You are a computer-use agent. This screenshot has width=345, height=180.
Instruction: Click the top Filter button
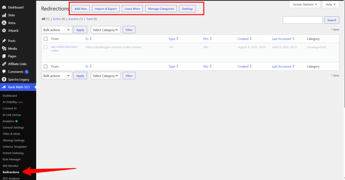(129, 30)
